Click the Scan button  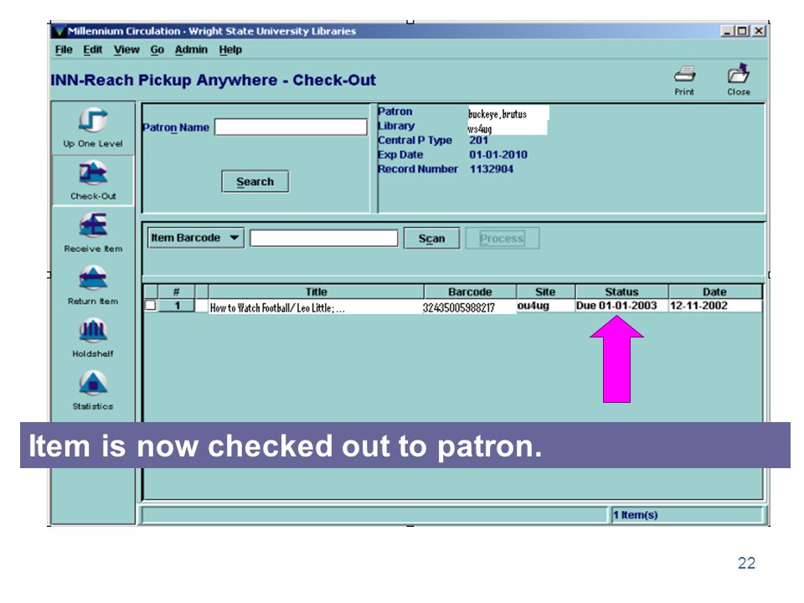point(431,239)
